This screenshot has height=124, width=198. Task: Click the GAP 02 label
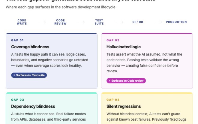coord(113,40)
